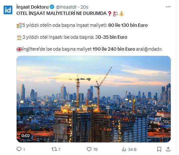Click the 34 B views count
The image size is (179, 155).
[132, 149]
